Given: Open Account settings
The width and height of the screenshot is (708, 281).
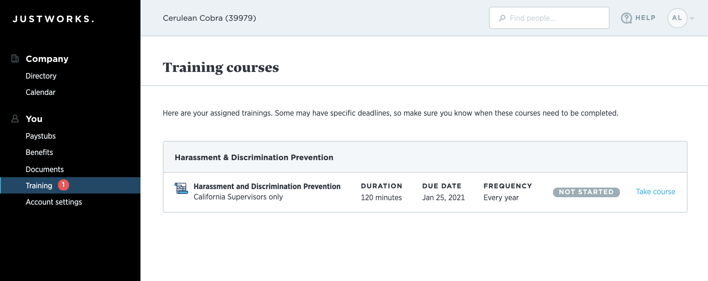Looking at the screenshot, I should pyautogui.click(x=54, y=202).
